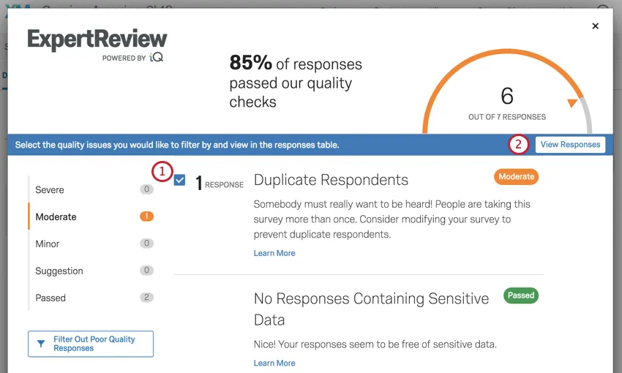The width and height of the screenshot is (622, 373).
Task: Click the green Passed status badge
Action: pyautogui.click(x=520, y=295)
